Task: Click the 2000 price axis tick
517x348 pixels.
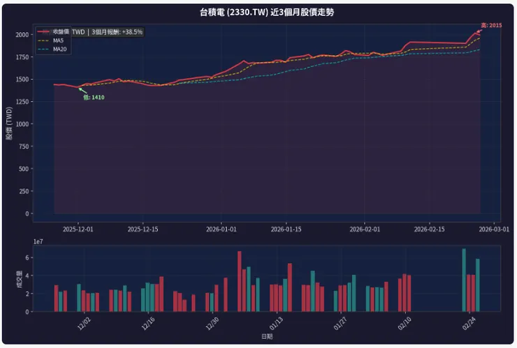Action: coord(22,35)
